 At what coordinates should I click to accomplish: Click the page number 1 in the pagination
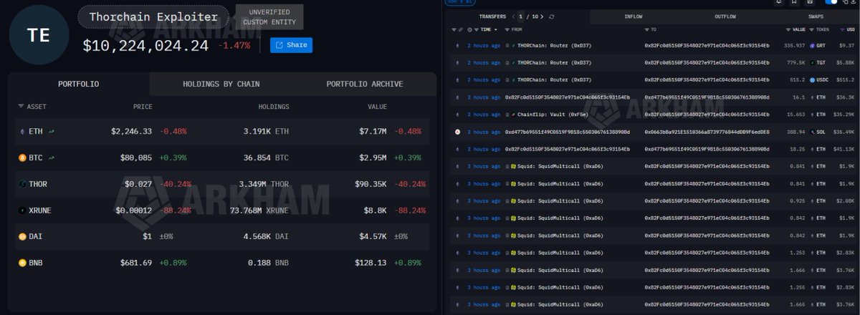click(x=521, y=16)
